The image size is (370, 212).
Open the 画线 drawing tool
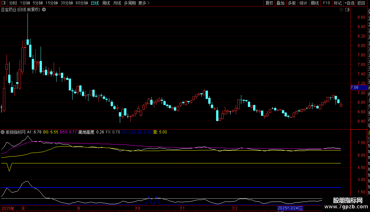[x=315, y=3]
